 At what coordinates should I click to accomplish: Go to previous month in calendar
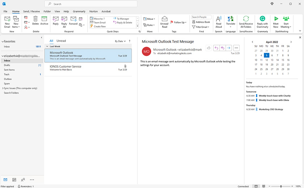point(252,42)
